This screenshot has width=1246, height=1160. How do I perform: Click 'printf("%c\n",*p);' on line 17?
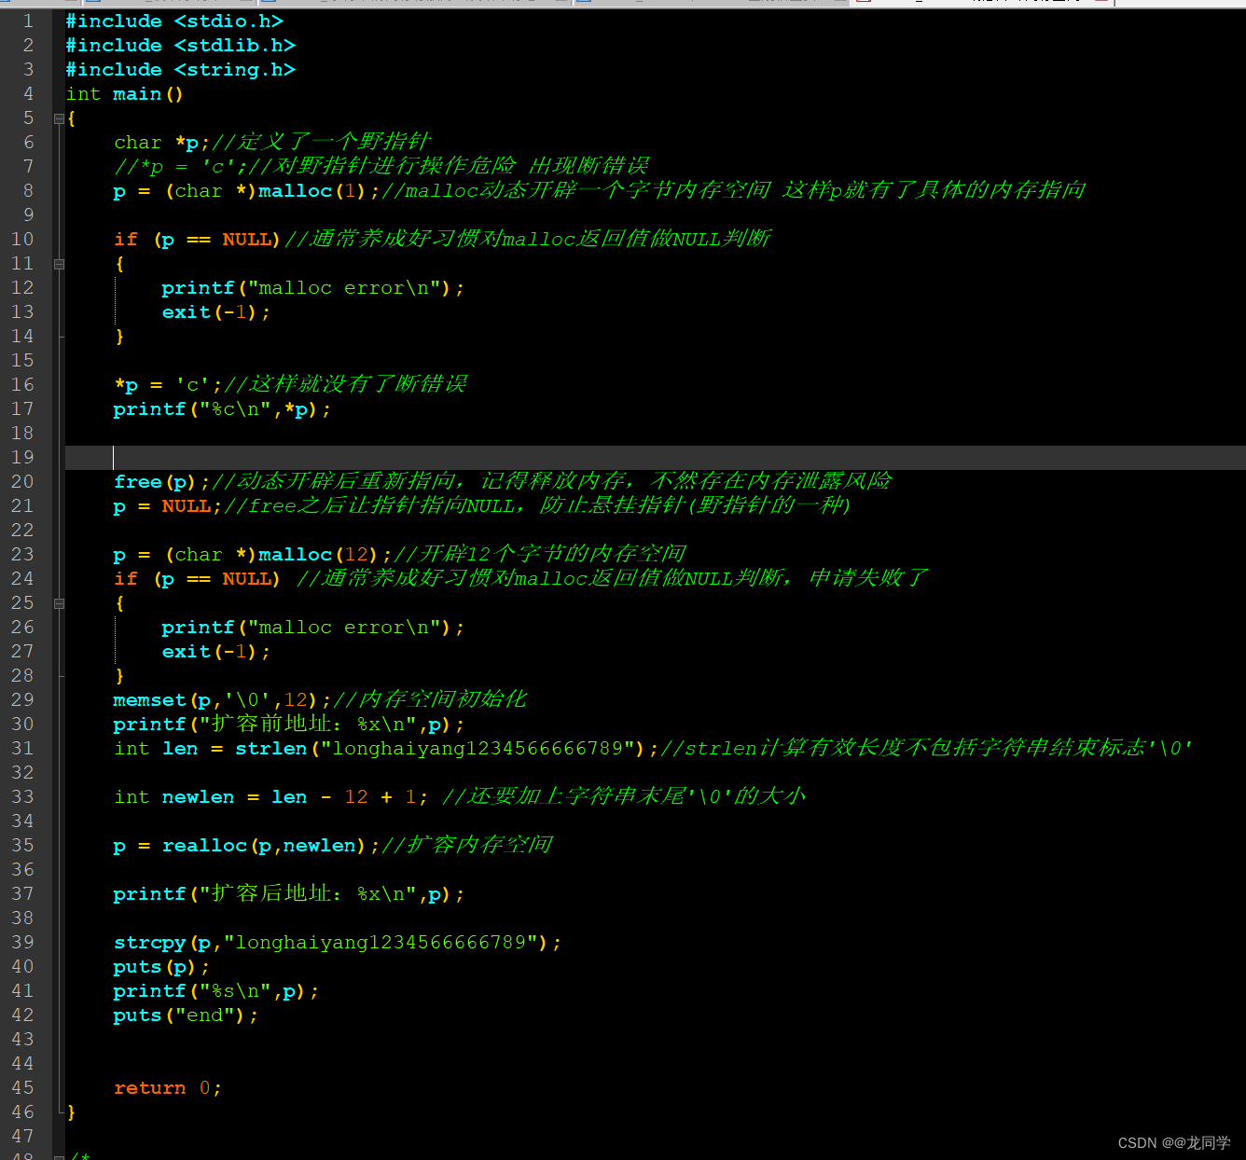pyautogui.click(x=222, y=408)
